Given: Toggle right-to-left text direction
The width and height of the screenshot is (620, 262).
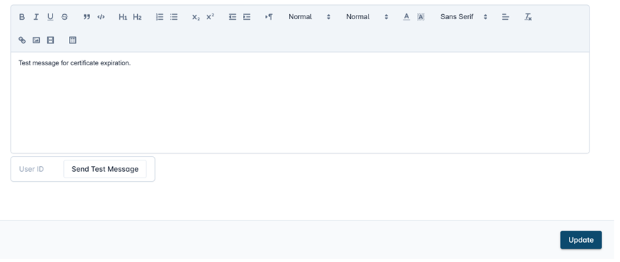Looking at the screenshot, I should click(269, 17).
